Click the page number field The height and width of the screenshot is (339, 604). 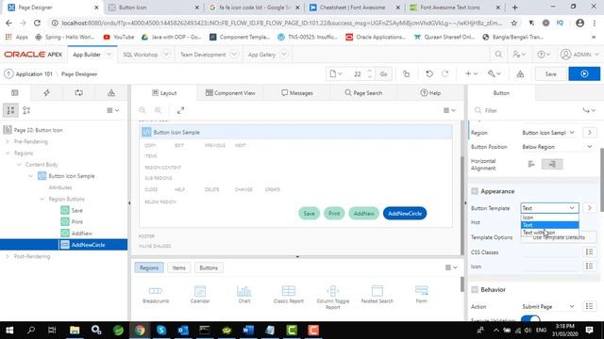[x=358, y=73]
